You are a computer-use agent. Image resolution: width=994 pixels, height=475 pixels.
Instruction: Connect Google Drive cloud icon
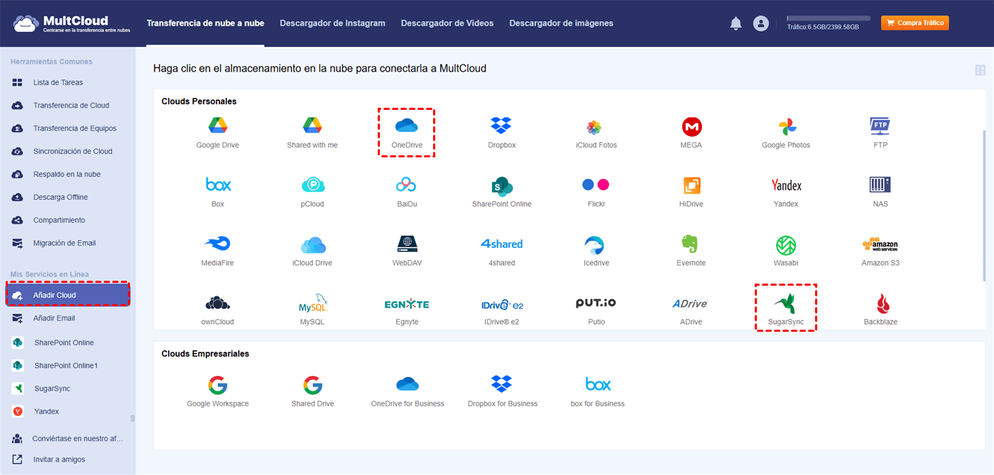(218, 126)
